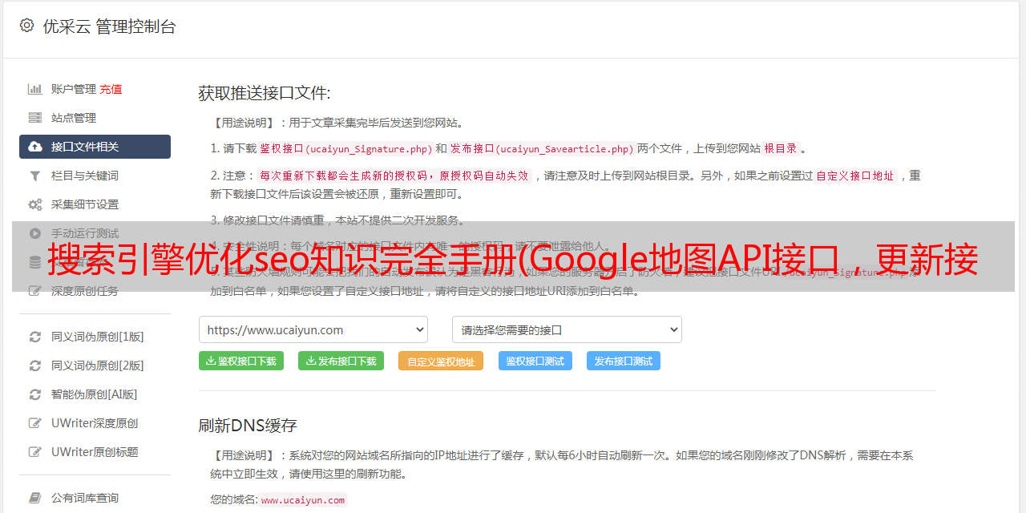
Task: Click the bar chart icon for 账户管理
Action: [x=35, y=89]
